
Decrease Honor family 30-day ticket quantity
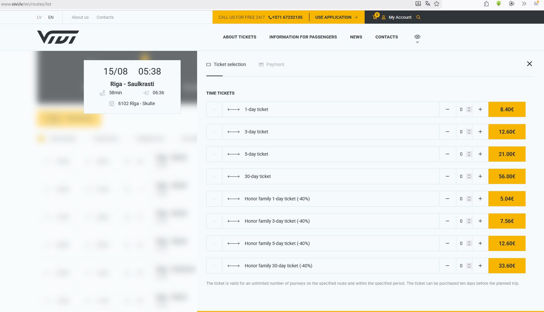pyautogui.click(x=447, y=266)
